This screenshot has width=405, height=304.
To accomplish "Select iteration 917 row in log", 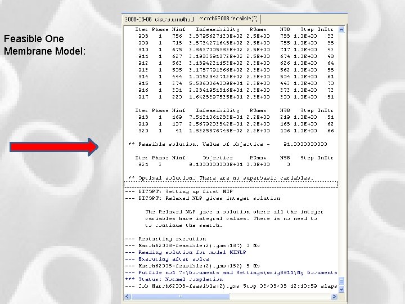I will click(x=236, y=97).
